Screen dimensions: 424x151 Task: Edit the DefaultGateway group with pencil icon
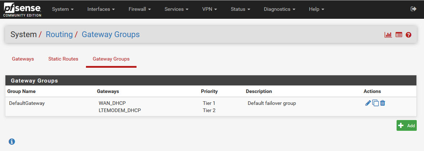(x=368, y=103)
